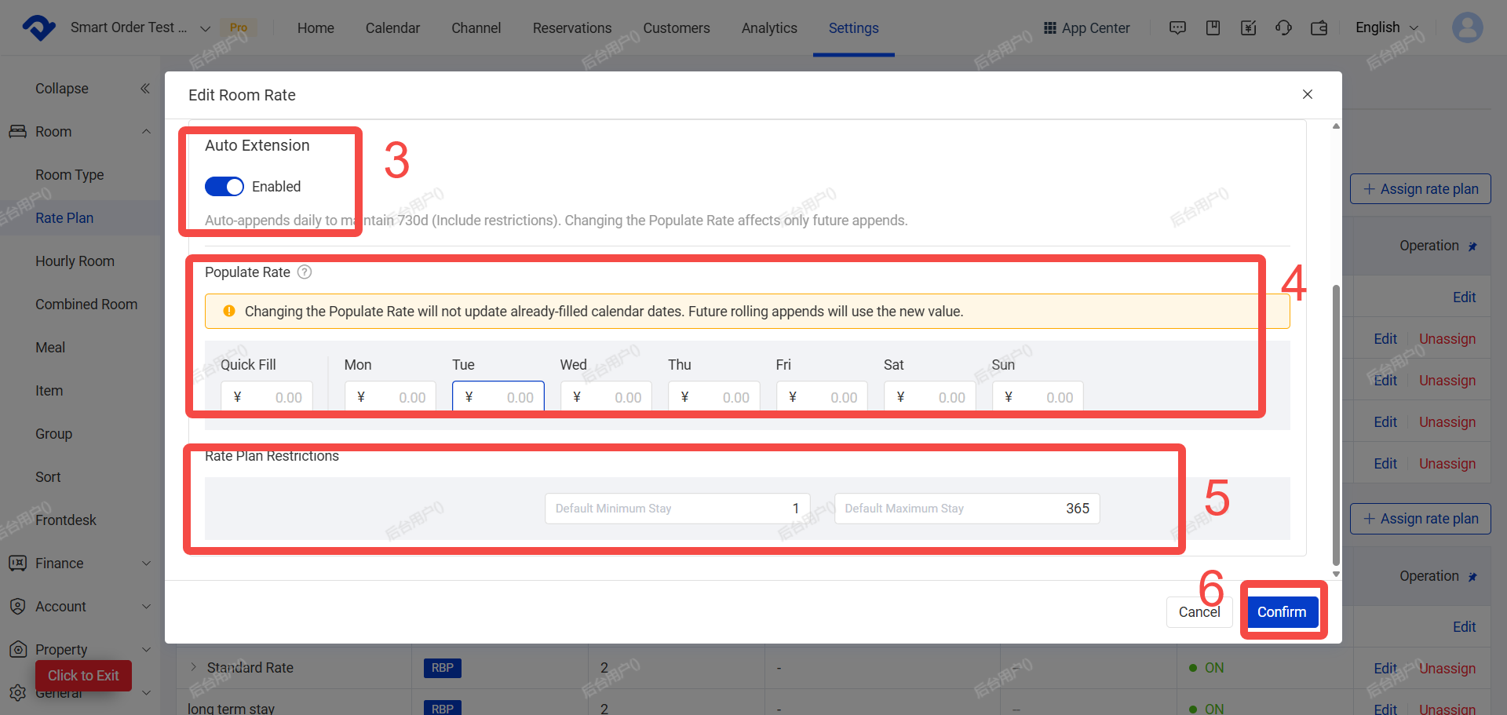Click the Quick Fill rate input
Image resolution: width=1507 pixels, height=715 pixels.
coord(267,397)
